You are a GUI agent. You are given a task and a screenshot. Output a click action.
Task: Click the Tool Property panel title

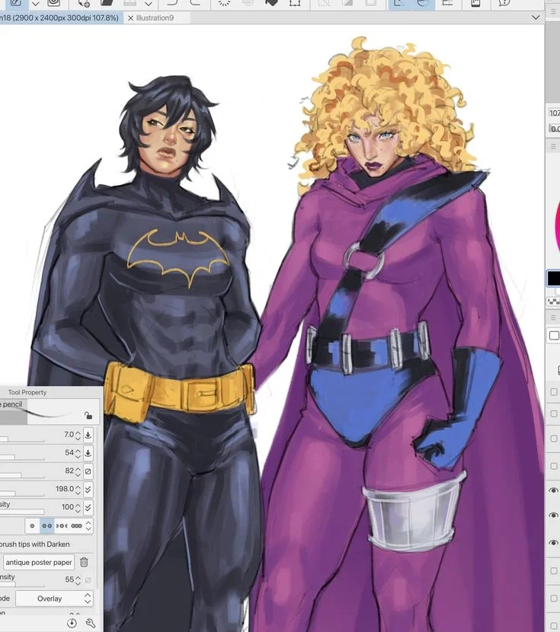coord(27,392)
